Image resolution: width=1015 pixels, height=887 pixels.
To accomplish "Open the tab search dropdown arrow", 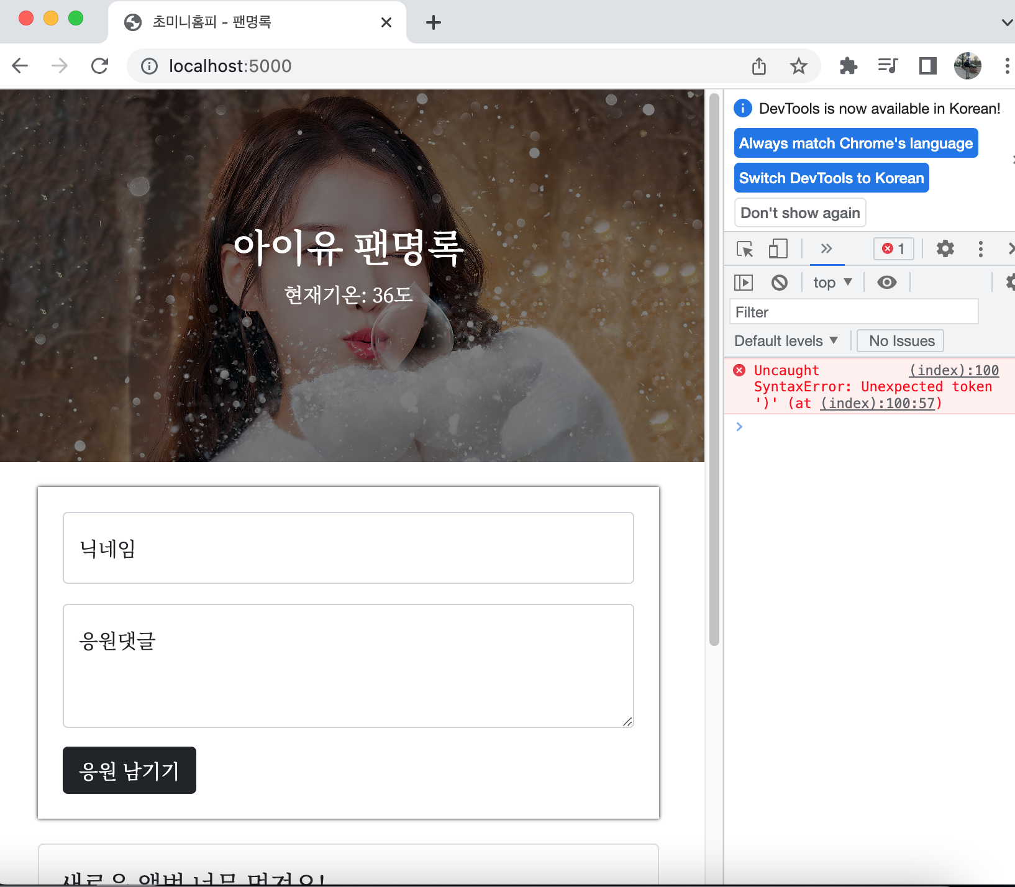I will tap(1008, 22).
